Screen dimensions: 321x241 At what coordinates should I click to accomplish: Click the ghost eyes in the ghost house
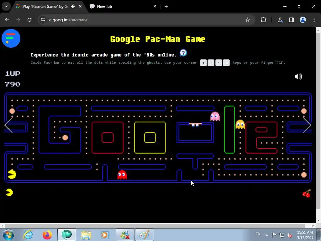point(195,125)
